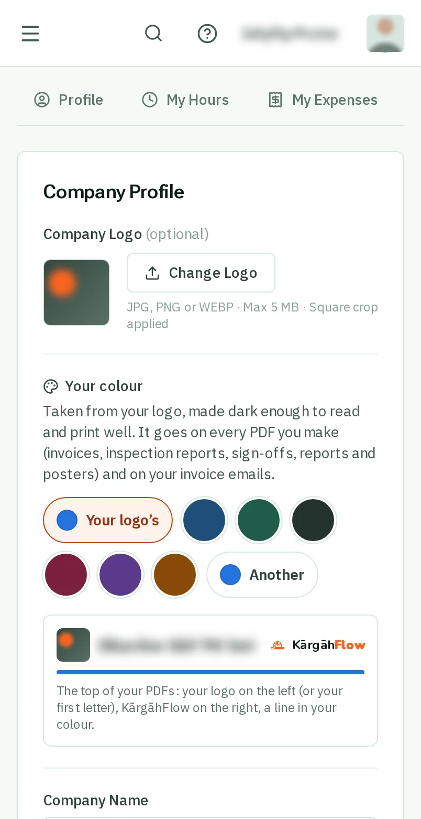The image size is (421, 819).
Task: Select the purple colour swatch
Action: point(120,575)
